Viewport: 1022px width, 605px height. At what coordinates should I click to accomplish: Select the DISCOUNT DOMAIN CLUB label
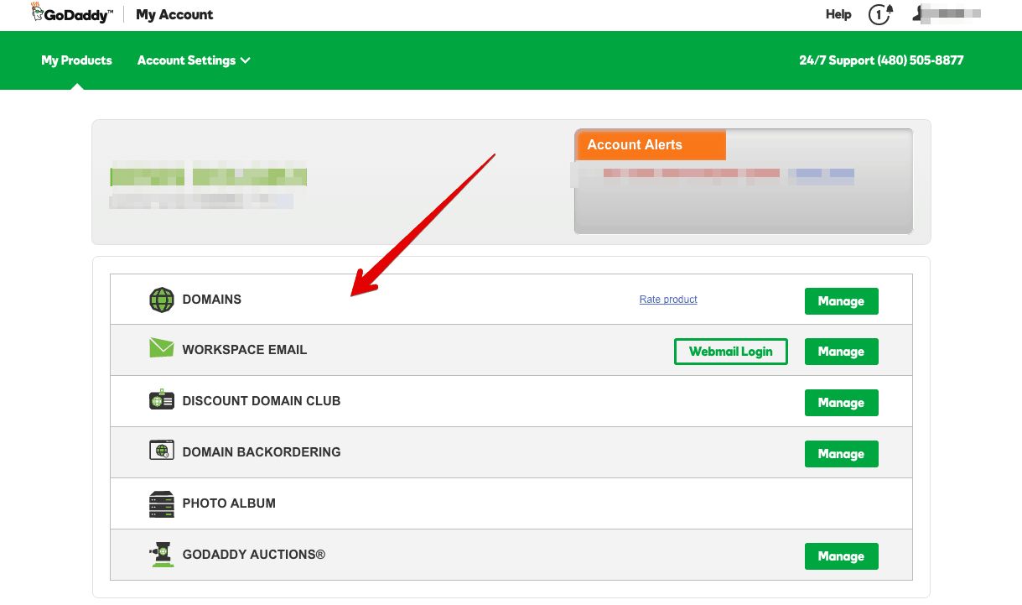tap(262, 401)
